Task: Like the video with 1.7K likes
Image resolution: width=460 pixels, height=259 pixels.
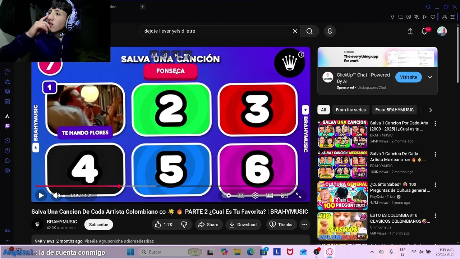Action: 164,224
